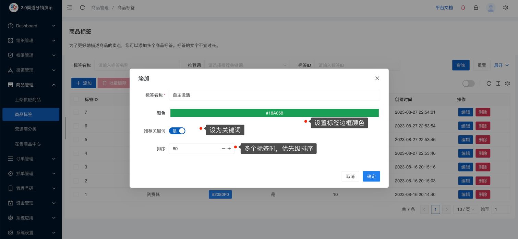This screenshot has width=518, height=239.
Task: Click the table refresh icon above the list
Action: 489,84
